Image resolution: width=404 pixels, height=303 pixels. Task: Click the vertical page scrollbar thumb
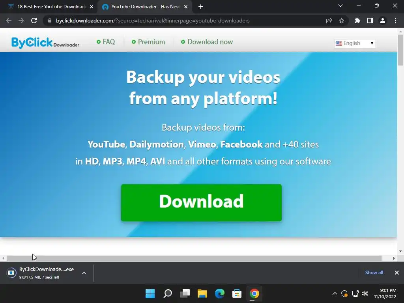[x=400, y=50]
